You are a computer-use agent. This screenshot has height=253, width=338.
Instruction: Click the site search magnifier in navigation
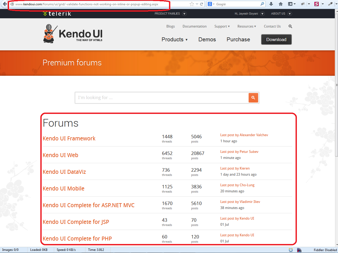[x=290, y=26]
